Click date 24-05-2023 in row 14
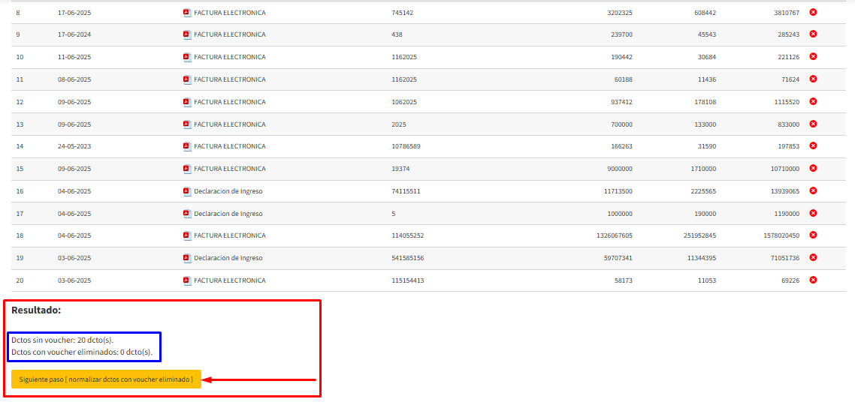 [x=74, y=146]
